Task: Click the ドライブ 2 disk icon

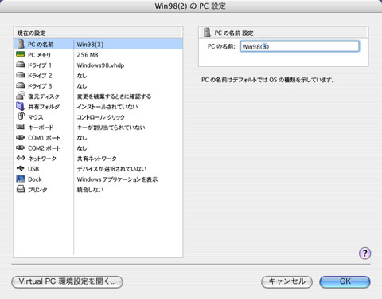Action: click(21, 75)
